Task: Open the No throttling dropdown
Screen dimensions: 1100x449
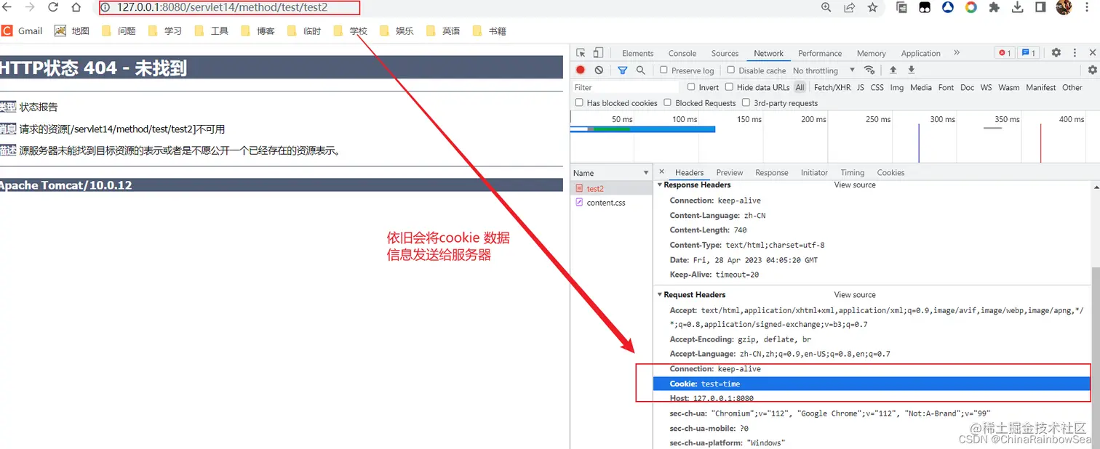Action: point(824,70)
